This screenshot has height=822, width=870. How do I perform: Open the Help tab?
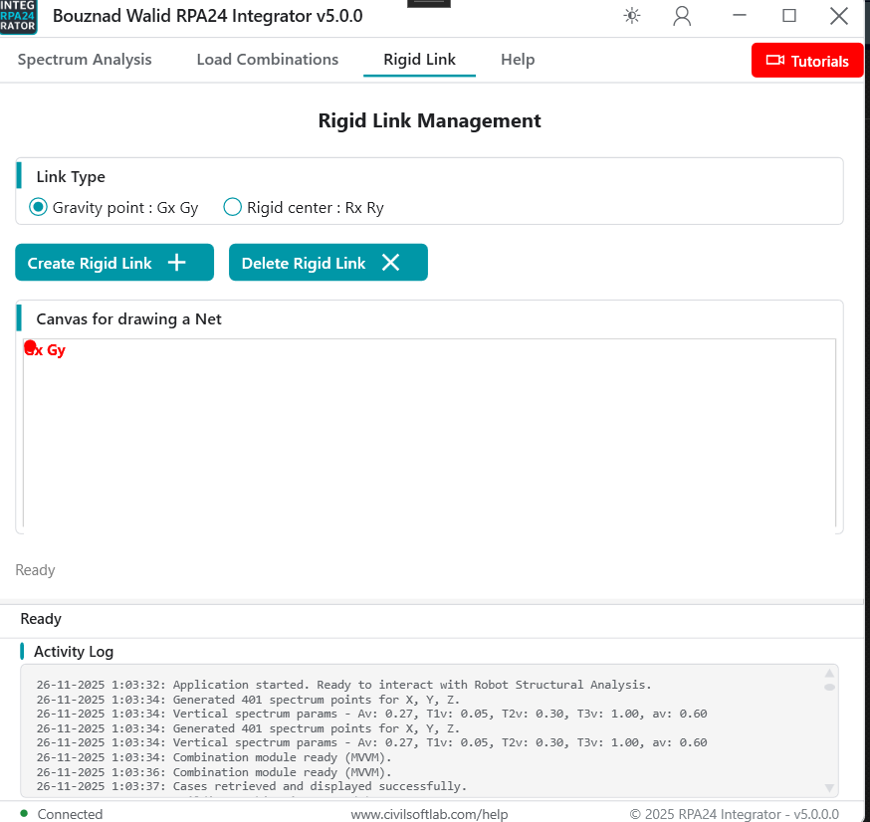click(518, 60)
